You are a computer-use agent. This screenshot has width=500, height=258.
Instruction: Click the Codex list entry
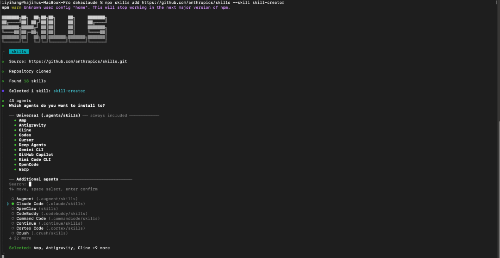click(25, 135)
